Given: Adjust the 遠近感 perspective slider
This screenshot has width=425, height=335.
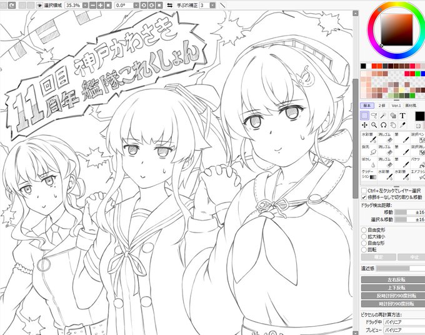Looking at the screenshot, I should click(x=401, y=268).
